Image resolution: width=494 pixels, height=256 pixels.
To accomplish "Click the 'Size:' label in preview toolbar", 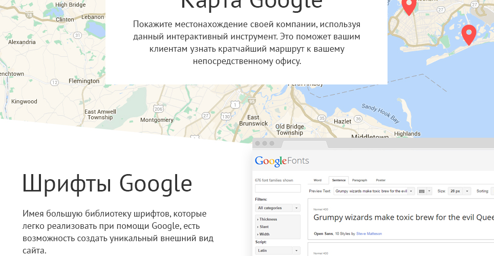I will [441, 191].
